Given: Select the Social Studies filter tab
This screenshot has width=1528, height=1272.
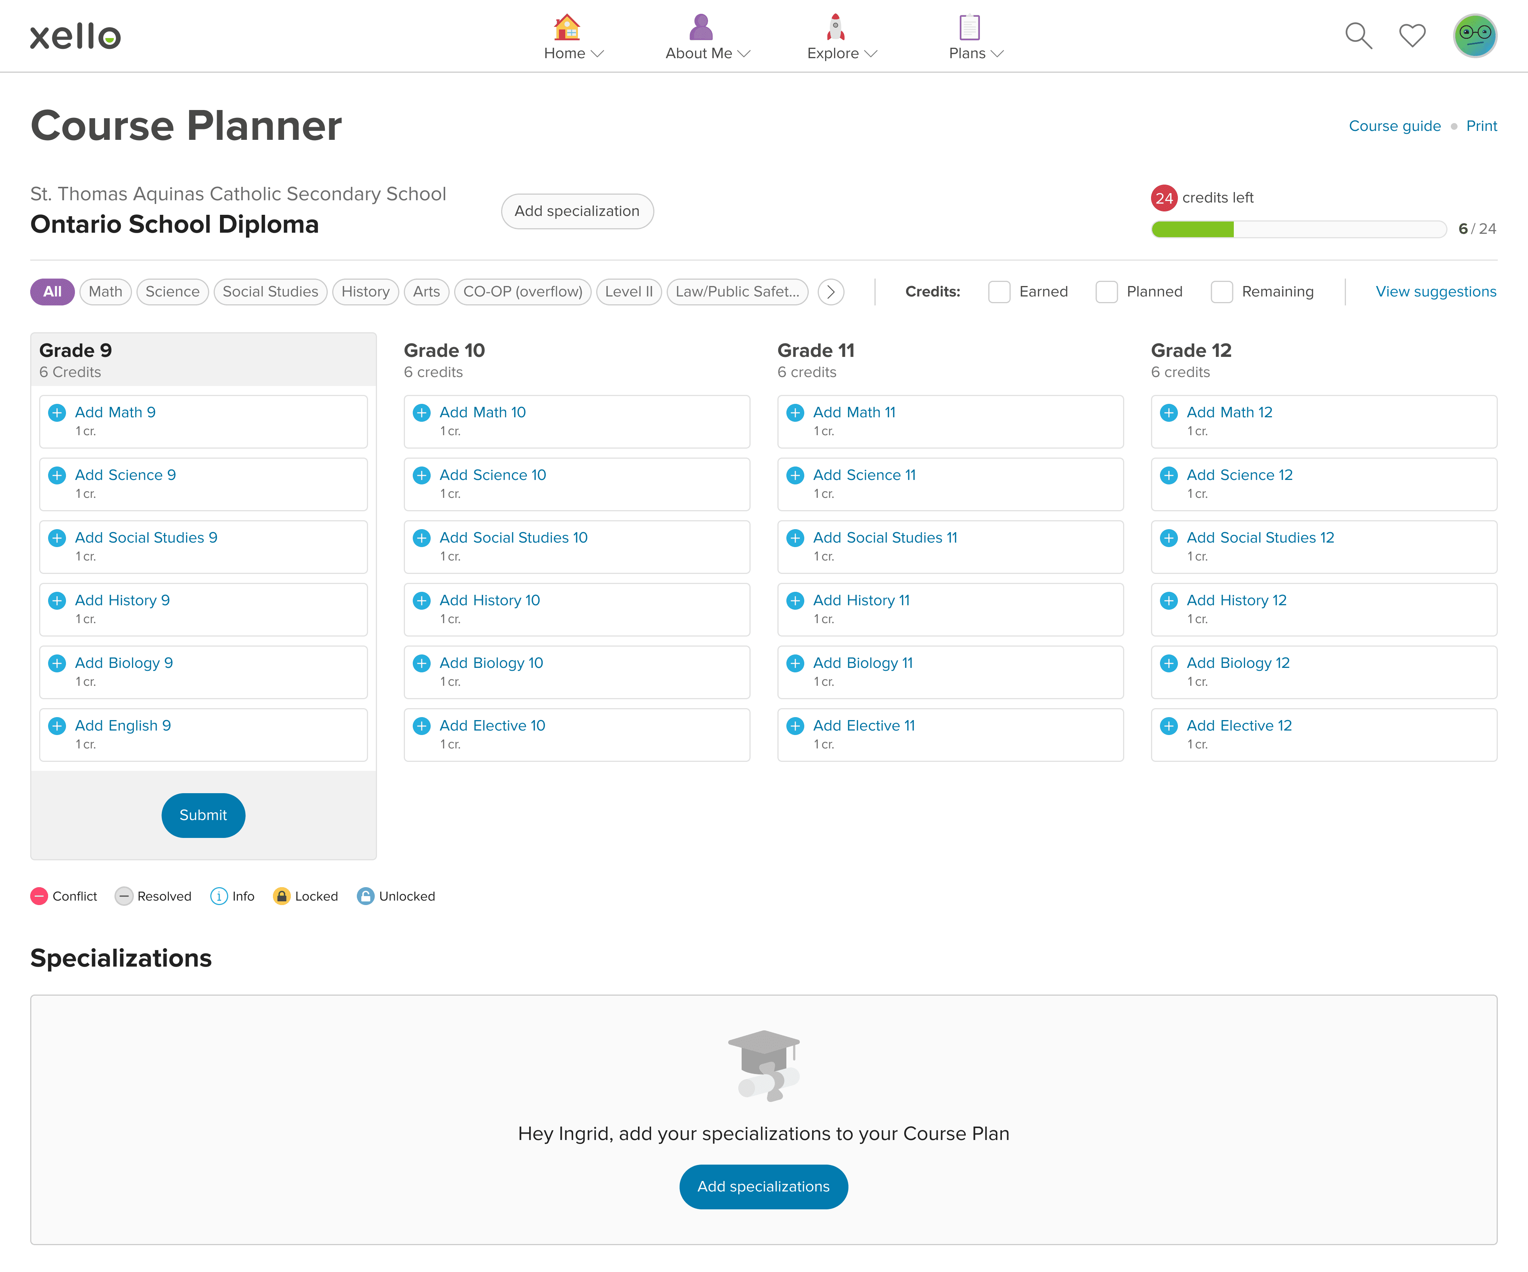Looking at the screenshot, I should [x=270, y=292].
